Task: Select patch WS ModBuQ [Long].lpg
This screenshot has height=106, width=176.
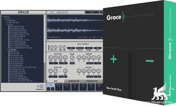Action: [x=18, y=30]
